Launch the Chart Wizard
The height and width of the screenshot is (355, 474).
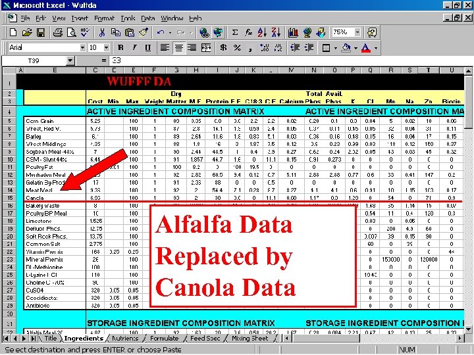293,32
